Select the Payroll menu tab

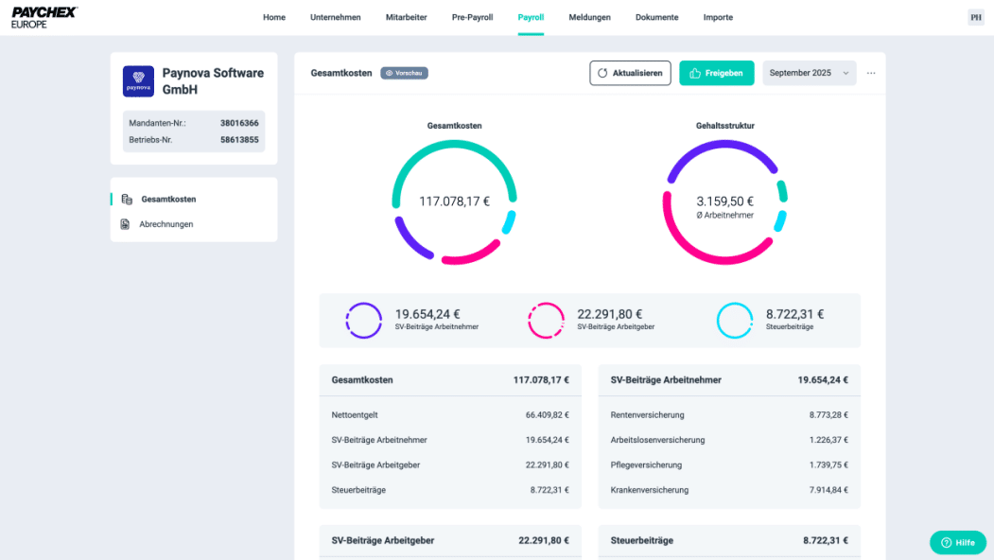point(531,17)
